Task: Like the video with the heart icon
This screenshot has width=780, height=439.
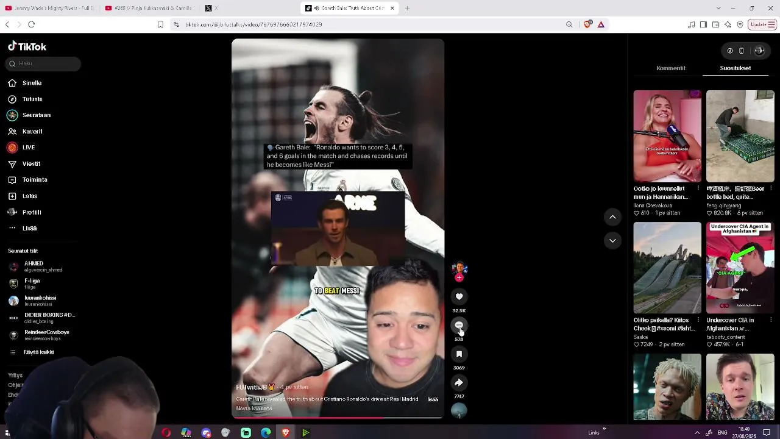Action: [x=459, y=296]
